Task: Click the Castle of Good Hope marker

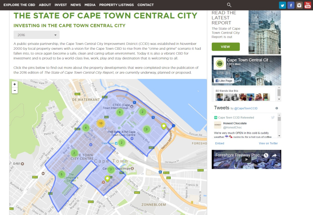Action: (x=132, y=168)
